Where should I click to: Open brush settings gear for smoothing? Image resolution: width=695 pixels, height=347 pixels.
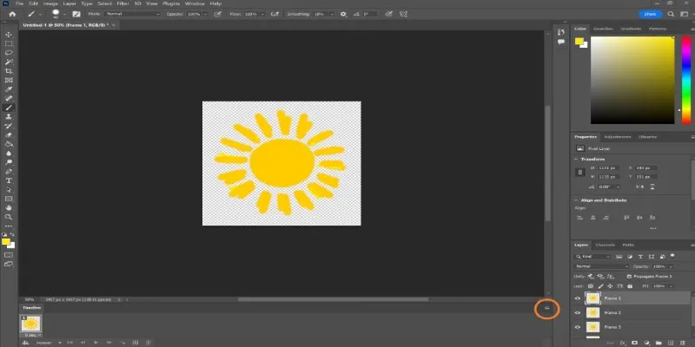343,14
